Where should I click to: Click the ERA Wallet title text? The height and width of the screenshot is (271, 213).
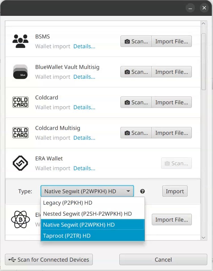pyautogui.click(x=49, y=158)
